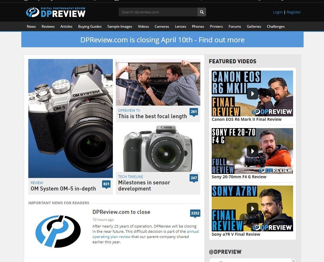324x262 pixels.
Task: Open the silver Canon EOS 300D image
Action: point(158,148)
